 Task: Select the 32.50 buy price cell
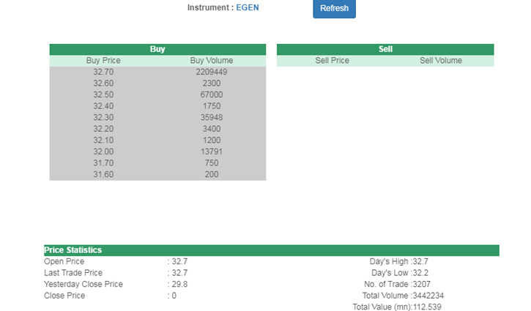pyautogui.click(x=103, y=94)
